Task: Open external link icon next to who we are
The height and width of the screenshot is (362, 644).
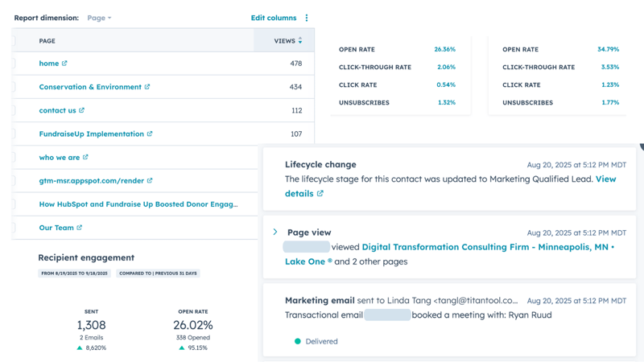Action: [85, 158]
